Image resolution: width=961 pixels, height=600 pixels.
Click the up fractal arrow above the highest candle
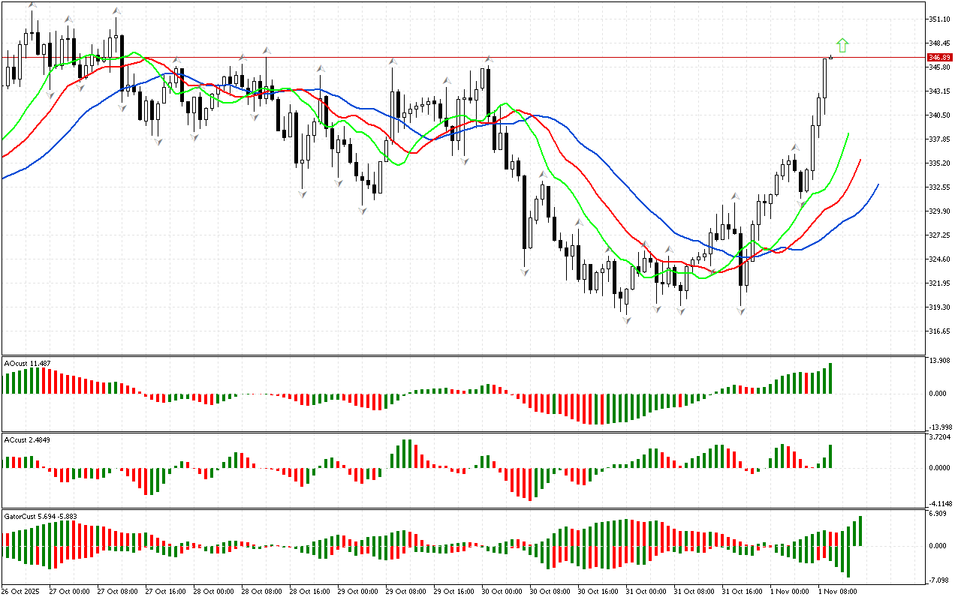tap(32, 6)
